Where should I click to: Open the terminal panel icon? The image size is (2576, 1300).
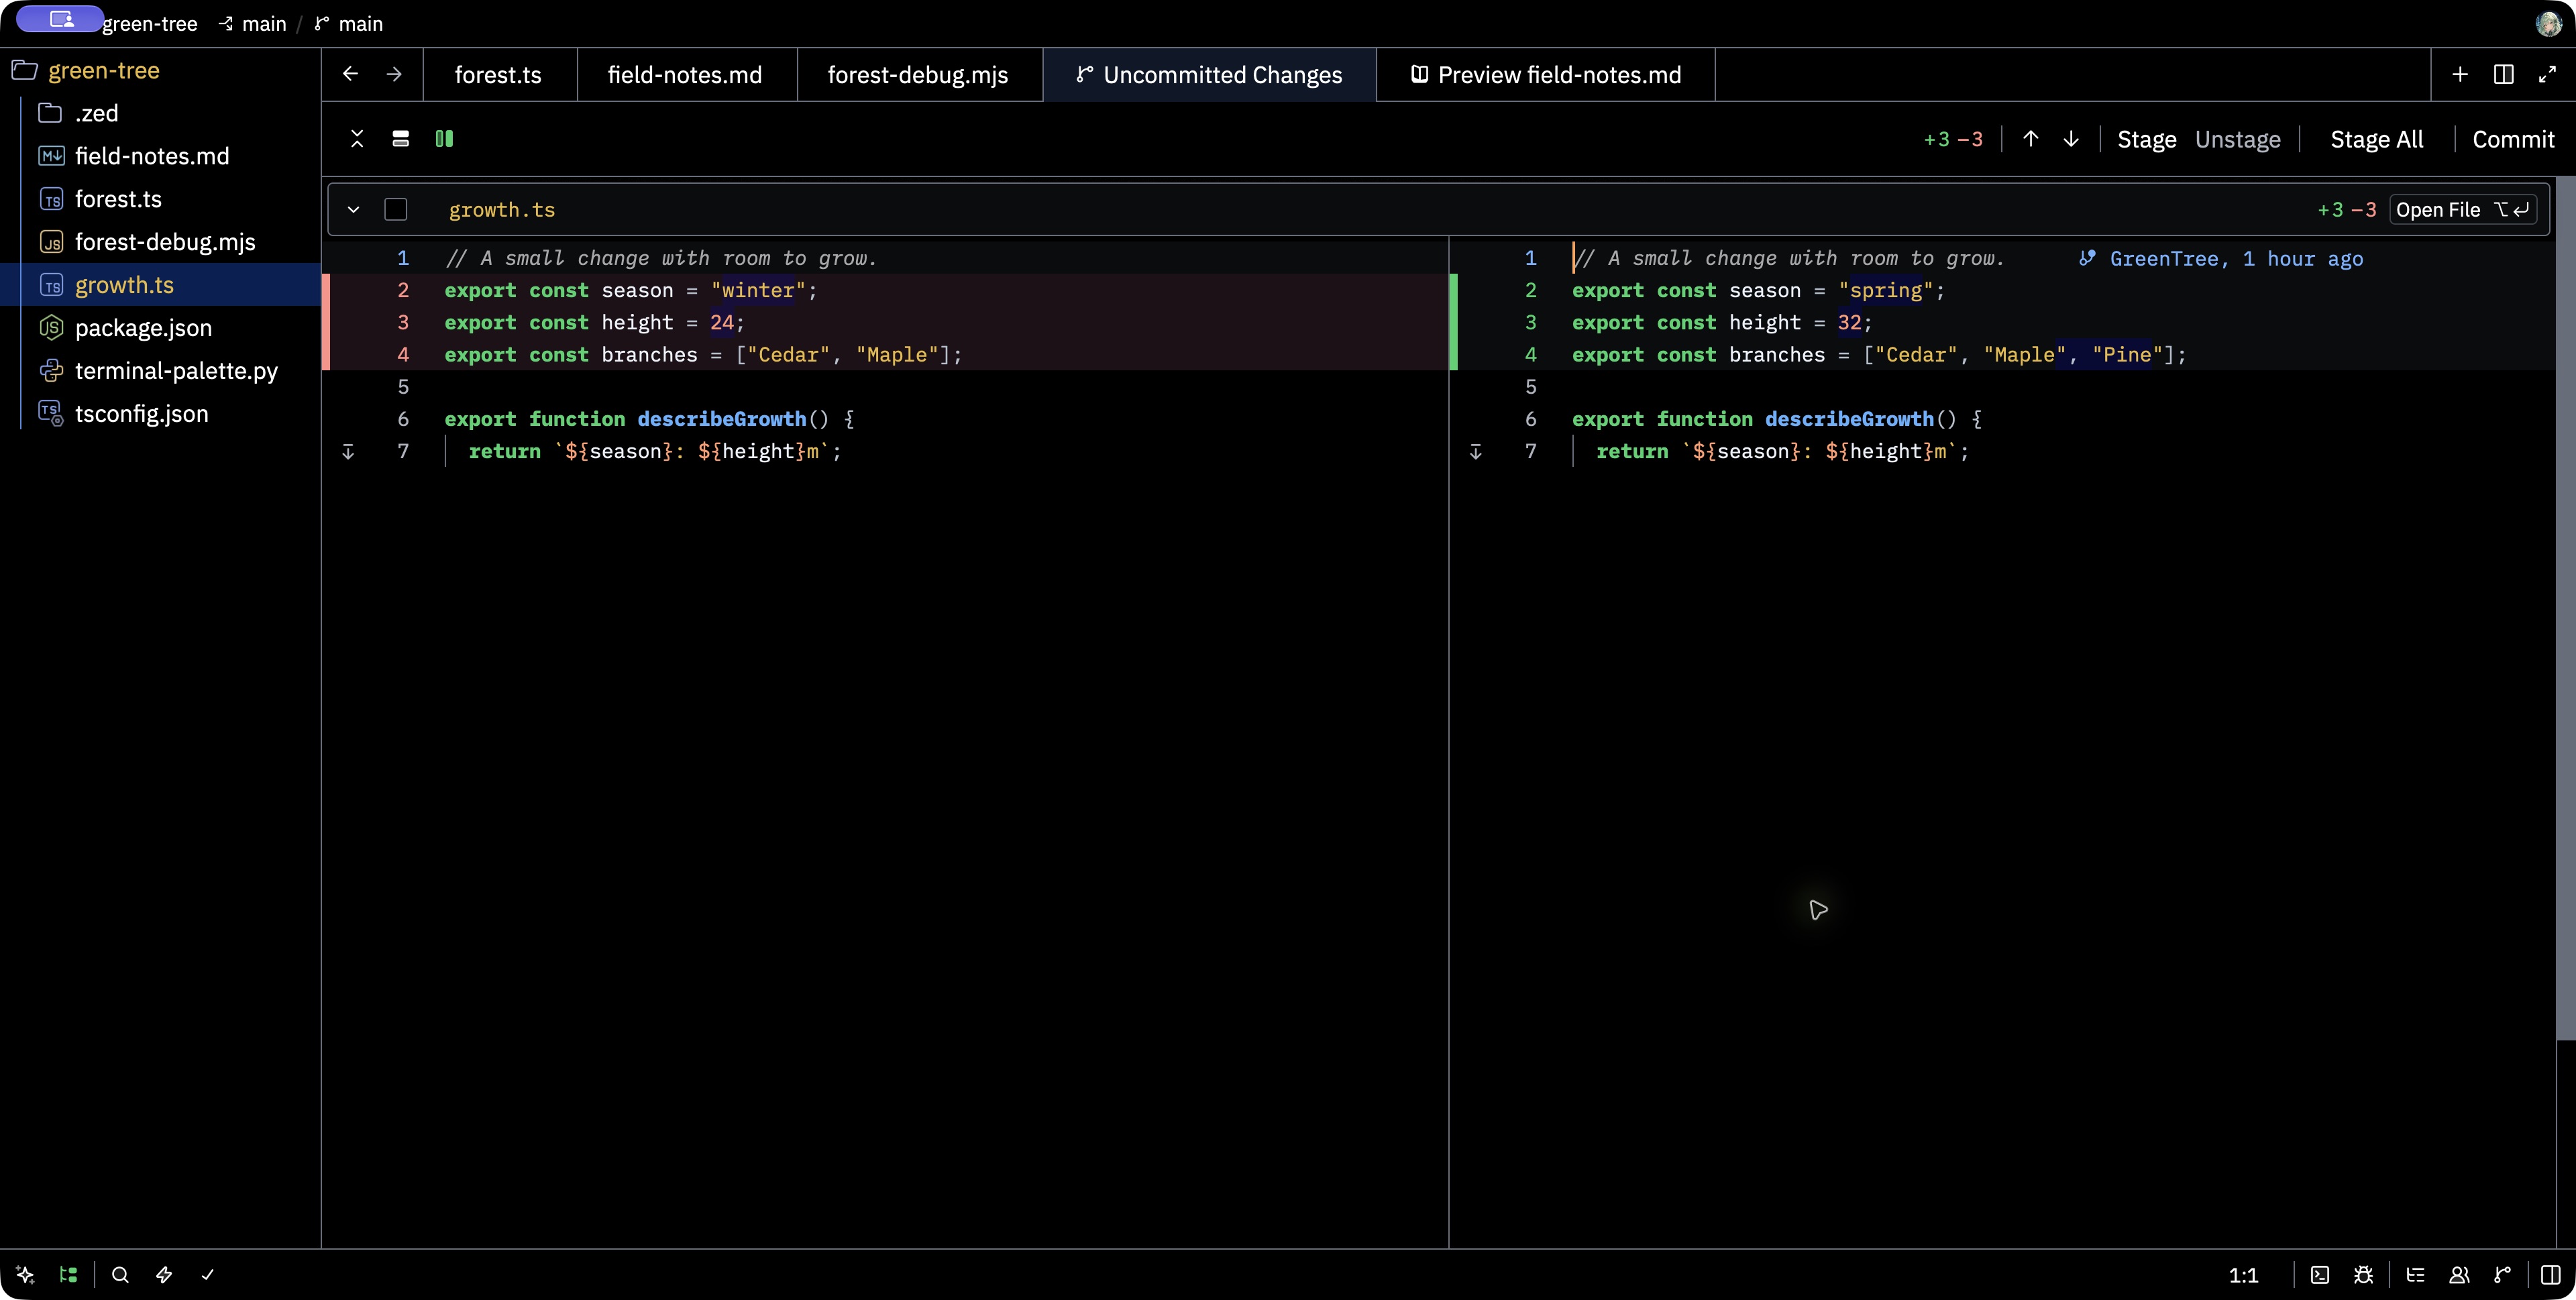coord(2320,1275)
